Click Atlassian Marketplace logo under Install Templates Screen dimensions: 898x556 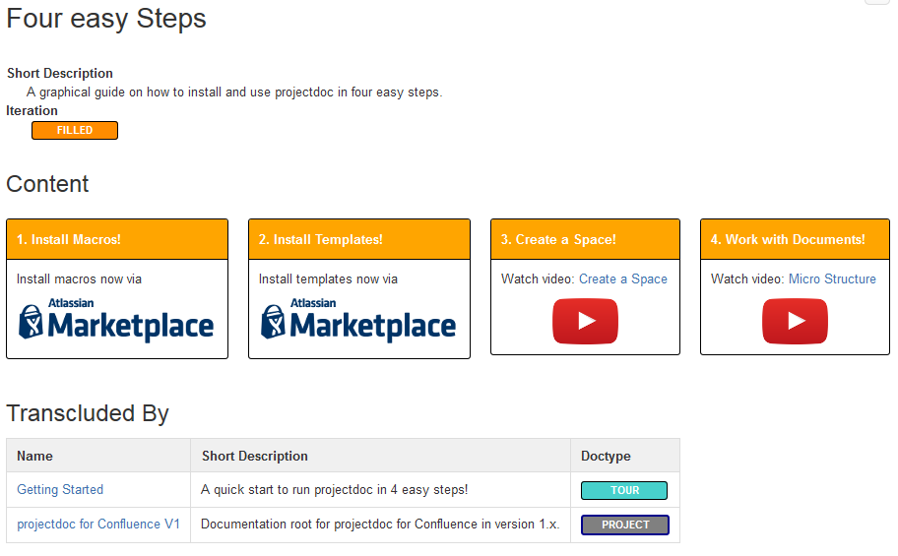(x=358, y=322)
